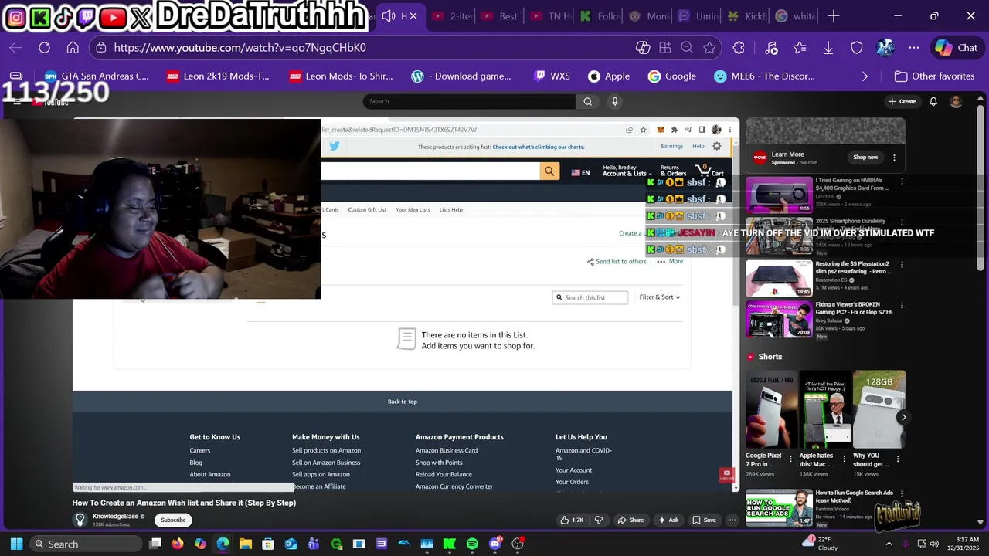View site information icon beside the URL

click(x=100, y=48)
